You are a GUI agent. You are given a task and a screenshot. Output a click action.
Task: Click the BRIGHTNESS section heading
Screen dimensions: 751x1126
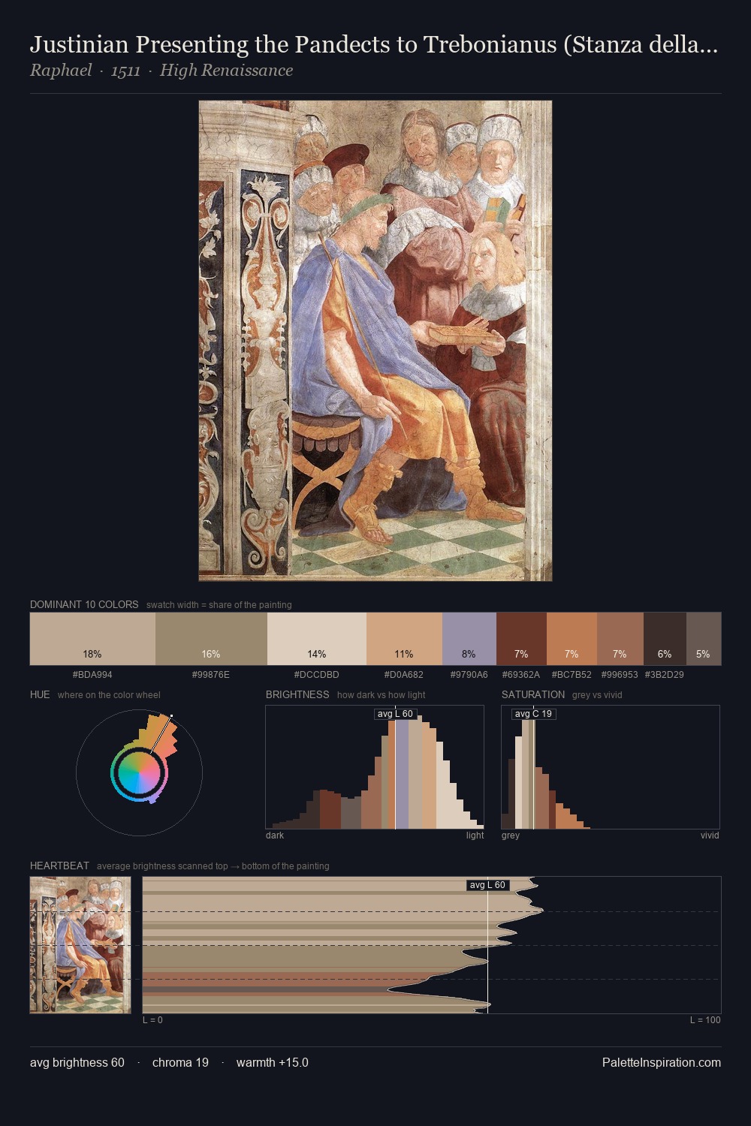297,694
